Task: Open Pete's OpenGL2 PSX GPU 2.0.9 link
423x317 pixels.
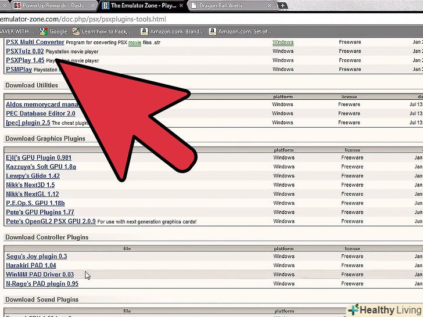Action: (x=51, y=221)
